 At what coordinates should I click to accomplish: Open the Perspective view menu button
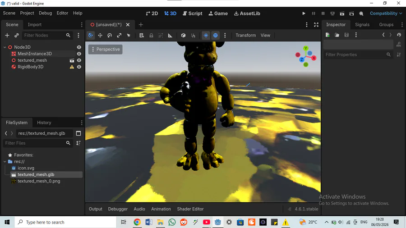coord(106,50)
